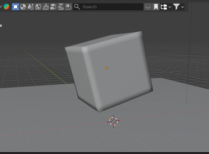Click the red-white 3D cursor on the floor
Image resolution: width=209 pixels, height=154 pixels.
[x=113, y=121]
